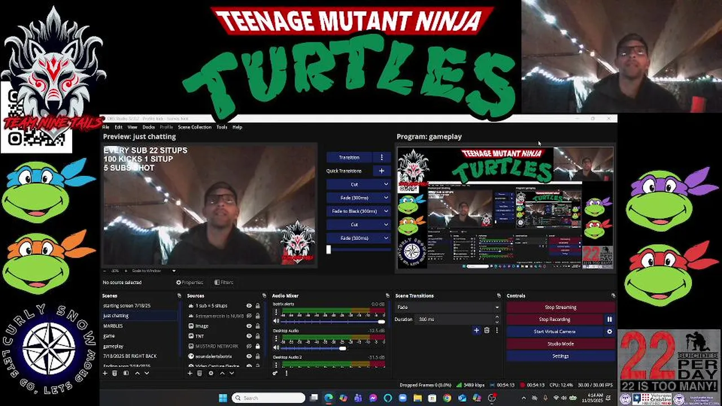Open the Windows Start menu
This screenshot has height=406, width=722.
[223, 398]
